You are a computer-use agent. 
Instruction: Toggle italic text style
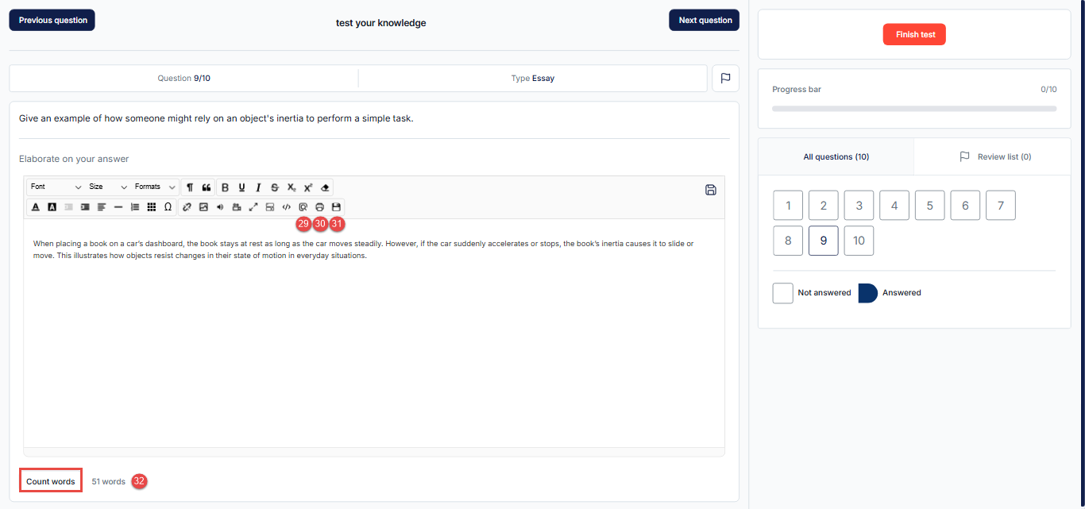258,187
